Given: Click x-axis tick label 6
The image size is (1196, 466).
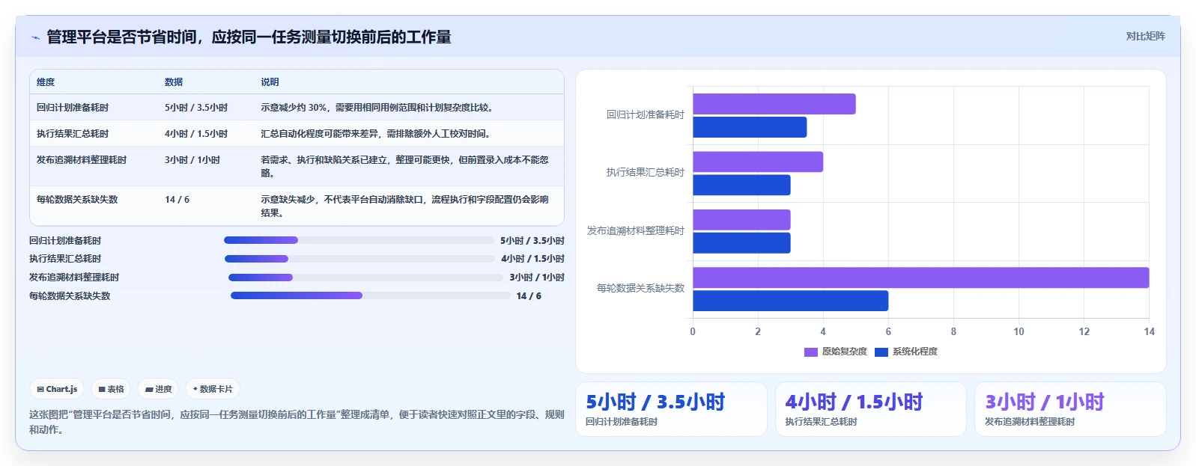Looking at the screenshot, I should (888, 331).
